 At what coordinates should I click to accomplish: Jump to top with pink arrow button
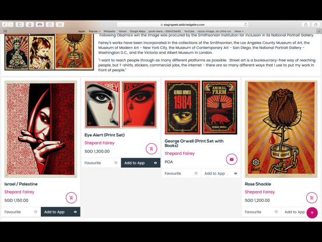(312, 213)
